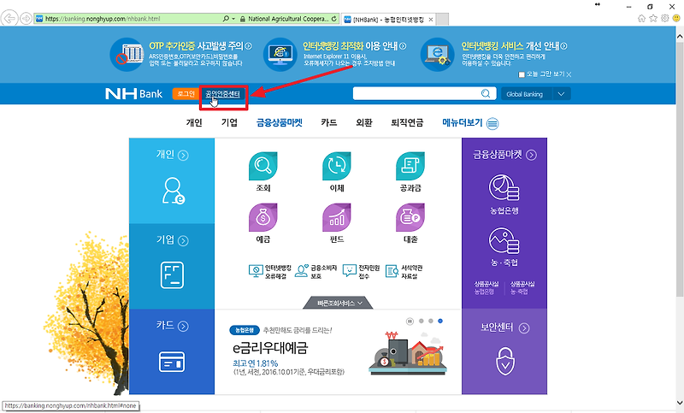Open 인터넷뱅킹 서비스 개선 안내 notice
684x413 pixels.
coord(515,46)
